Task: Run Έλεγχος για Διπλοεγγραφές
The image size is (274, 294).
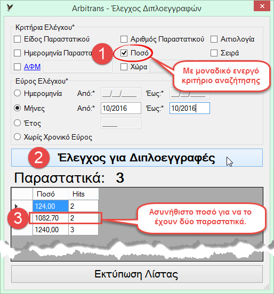Action: (137, 158)
